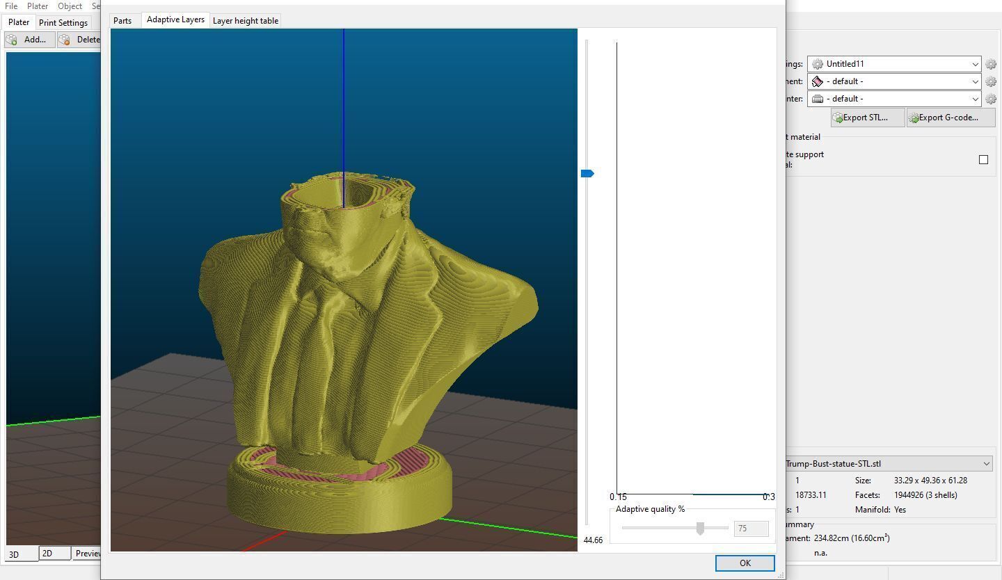Confirm the dialog with OK
Image resolution: width=1002 pixels, height=580 pixels.
(745, 563)
